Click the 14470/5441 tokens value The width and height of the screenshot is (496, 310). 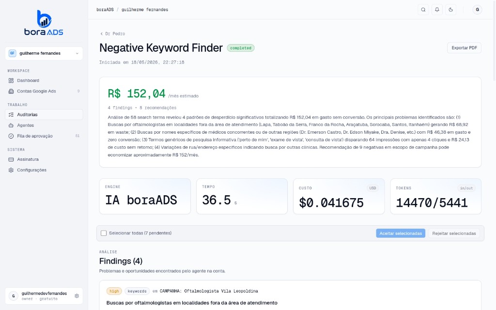tap(432, 203)
